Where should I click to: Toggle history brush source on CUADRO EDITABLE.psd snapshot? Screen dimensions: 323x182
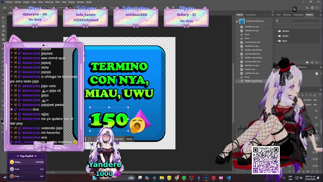pyautogui.click(x=237, y=21)
